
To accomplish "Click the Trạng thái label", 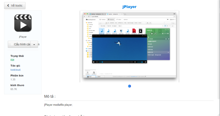I will pos(17,56).
